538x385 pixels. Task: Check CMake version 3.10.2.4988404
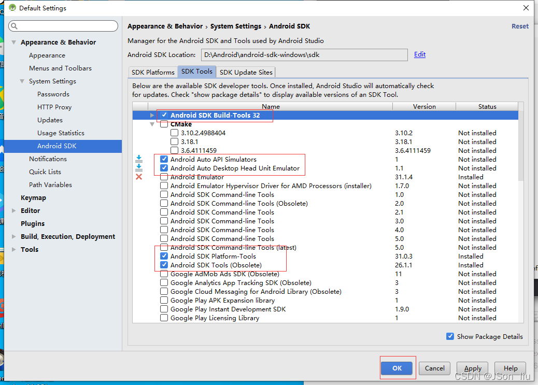point(174,133)
